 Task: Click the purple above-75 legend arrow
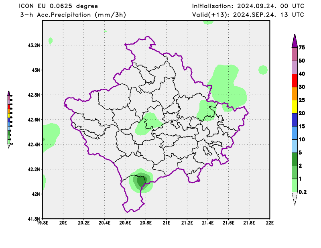coord(295,41)
